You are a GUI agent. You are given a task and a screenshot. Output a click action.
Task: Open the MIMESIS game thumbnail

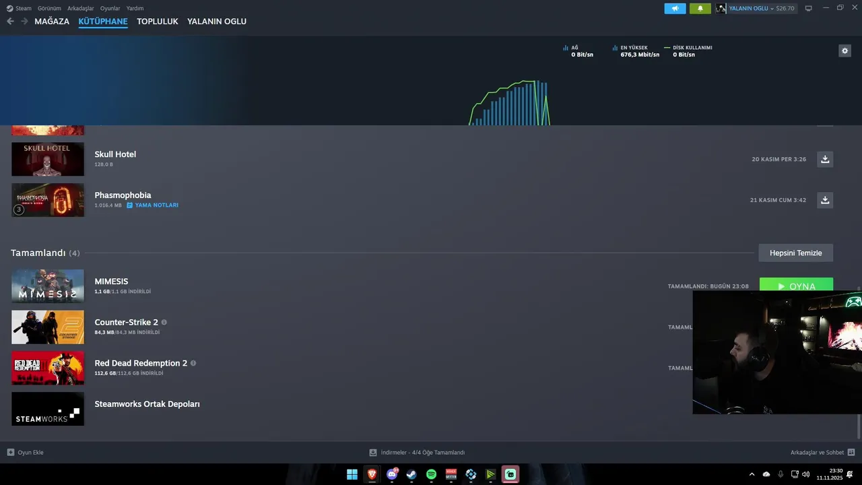click(x=48, y=286)
